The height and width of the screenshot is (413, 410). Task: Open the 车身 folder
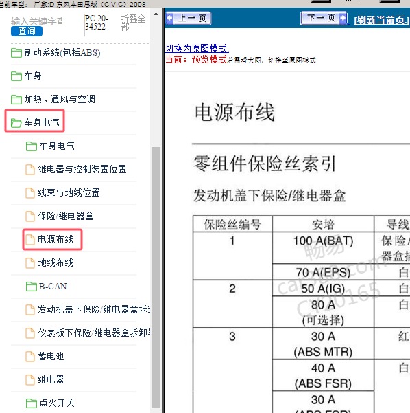[33, 76]
